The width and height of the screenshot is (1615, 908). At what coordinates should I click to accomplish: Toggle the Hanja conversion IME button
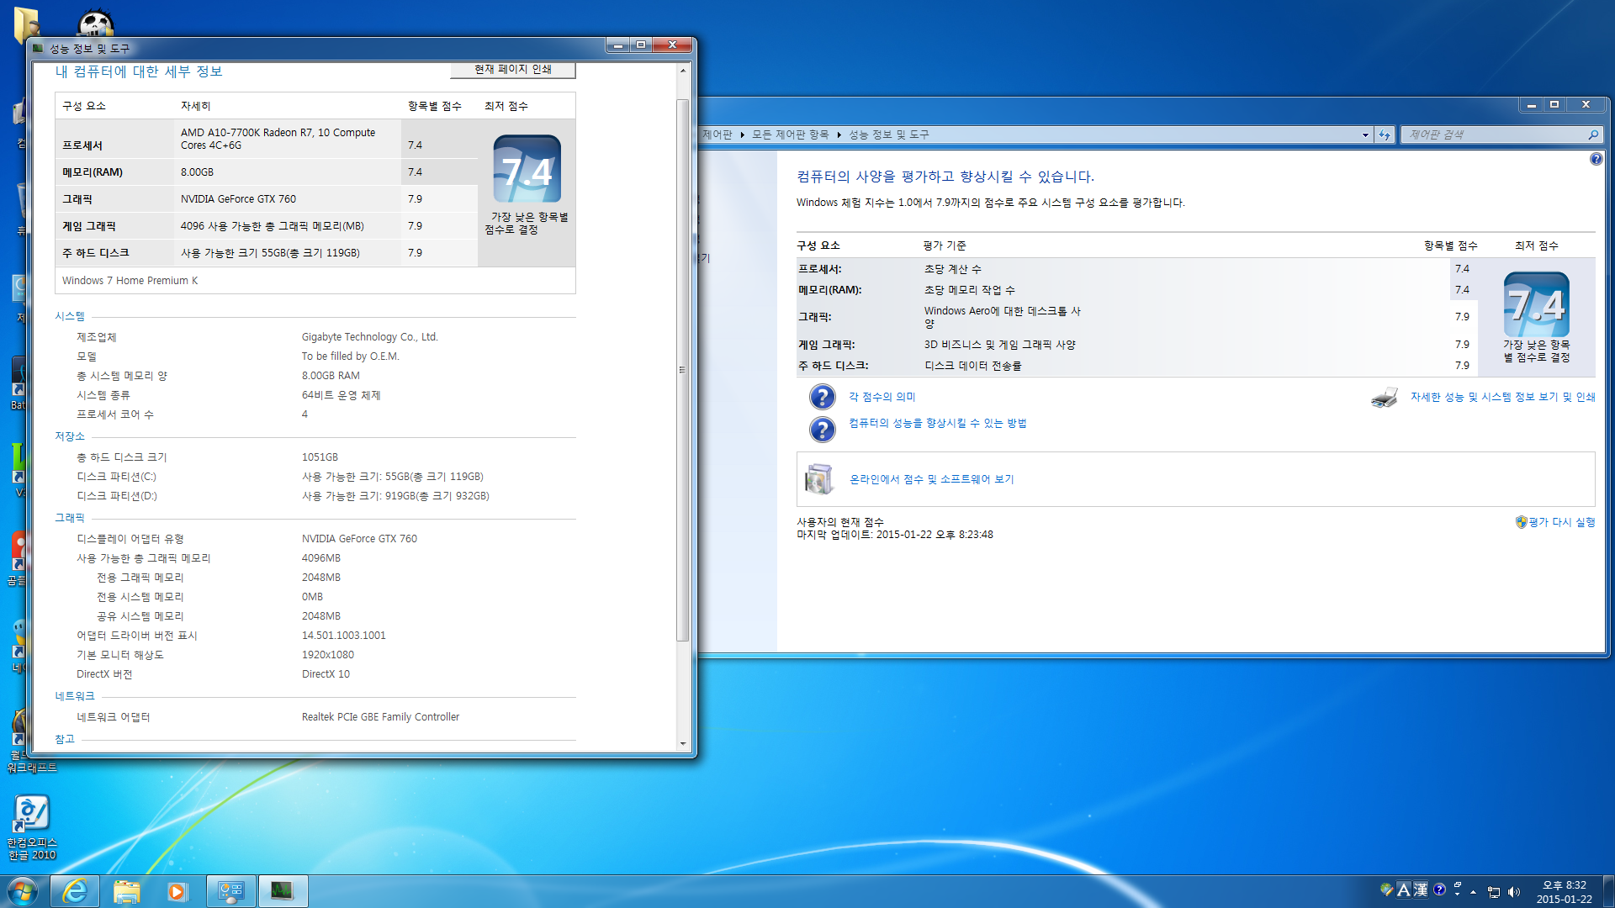[1421, 890]
